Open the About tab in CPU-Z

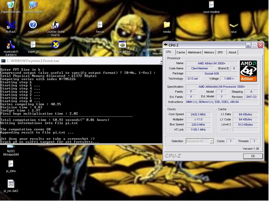[232, 52]
